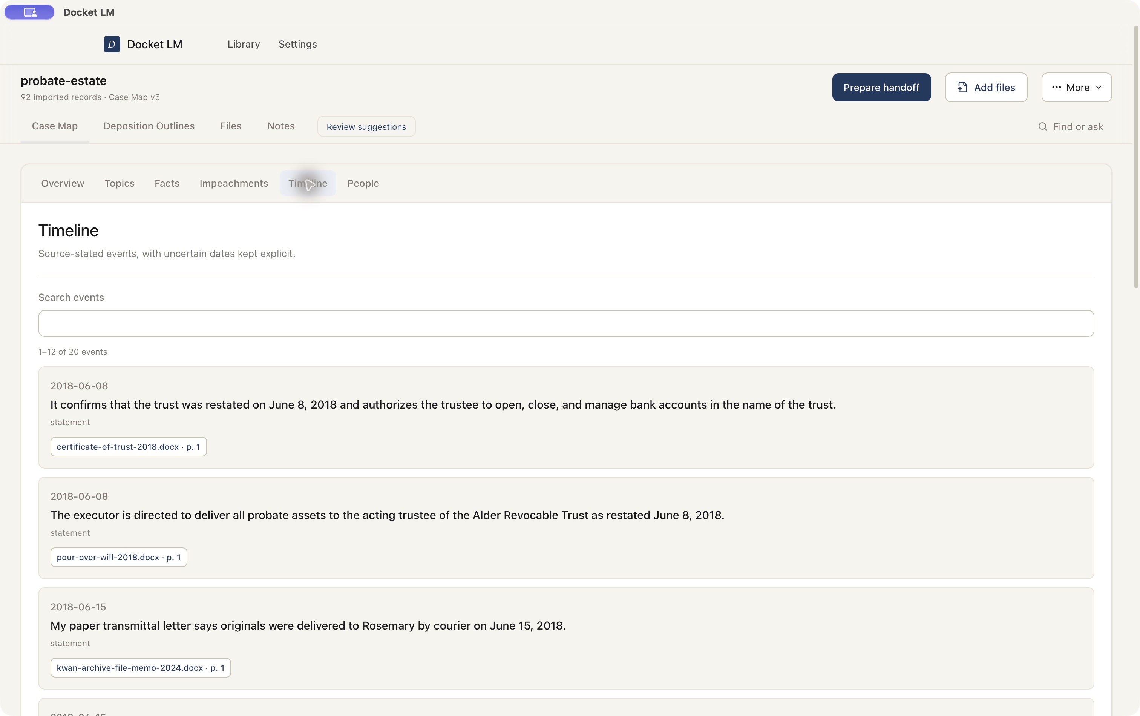Select the Topics sub-tab
The height and width of the screenshot is (716, 1140).
pyautogui.click(x=119, y=183)
